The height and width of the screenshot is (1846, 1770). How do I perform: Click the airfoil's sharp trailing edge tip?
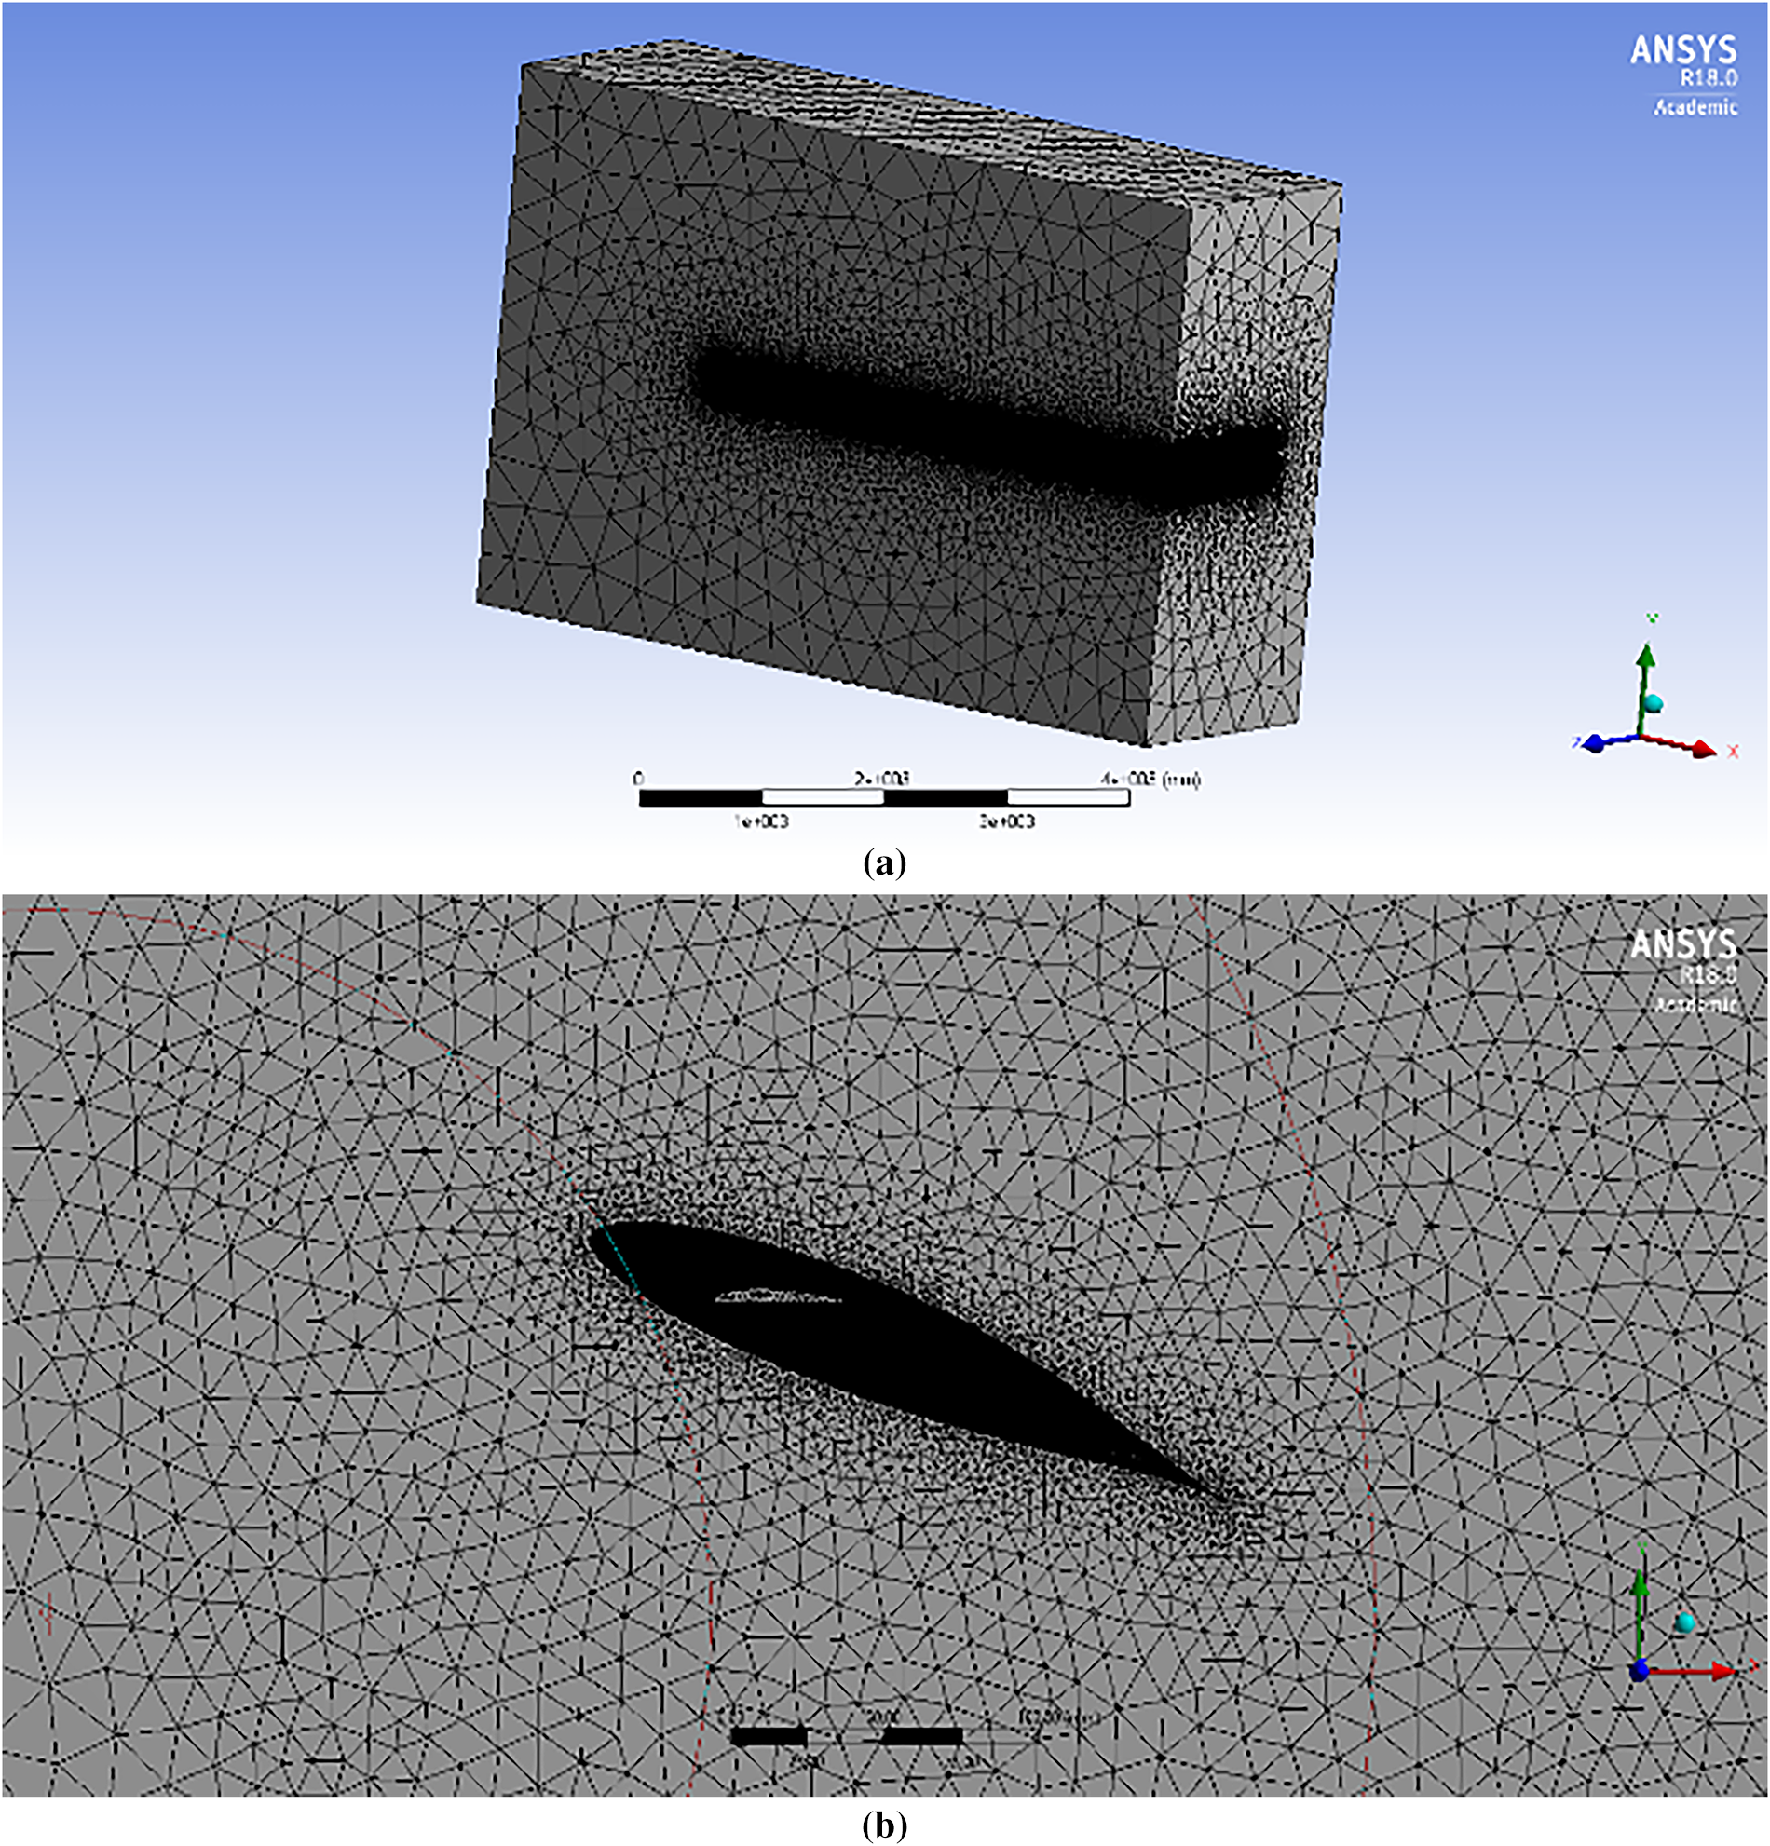click(x=1223, y=1498)
